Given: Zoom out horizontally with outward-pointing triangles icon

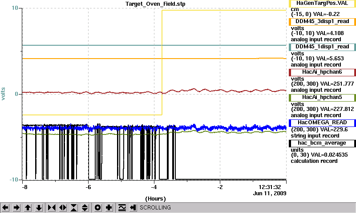Looking at the screenshot, I should 63,208.
